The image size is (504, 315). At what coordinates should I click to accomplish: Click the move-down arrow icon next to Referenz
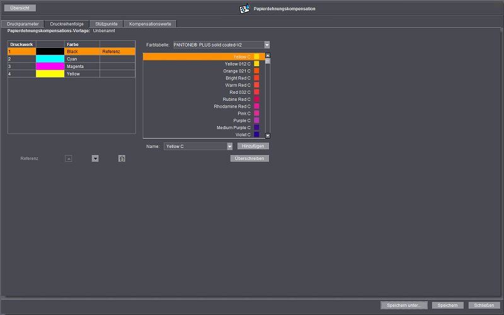click(95, 158)
